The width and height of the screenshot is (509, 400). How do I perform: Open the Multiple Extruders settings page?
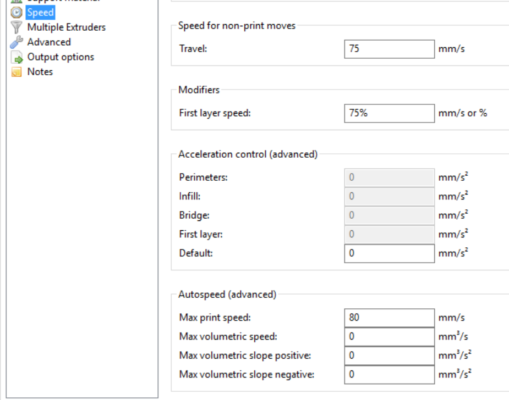click(x=66, y=27)
